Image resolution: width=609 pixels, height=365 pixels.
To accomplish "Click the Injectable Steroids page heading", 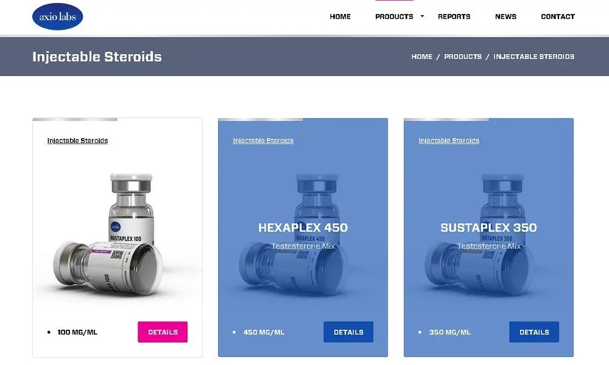I will (97, 57).
